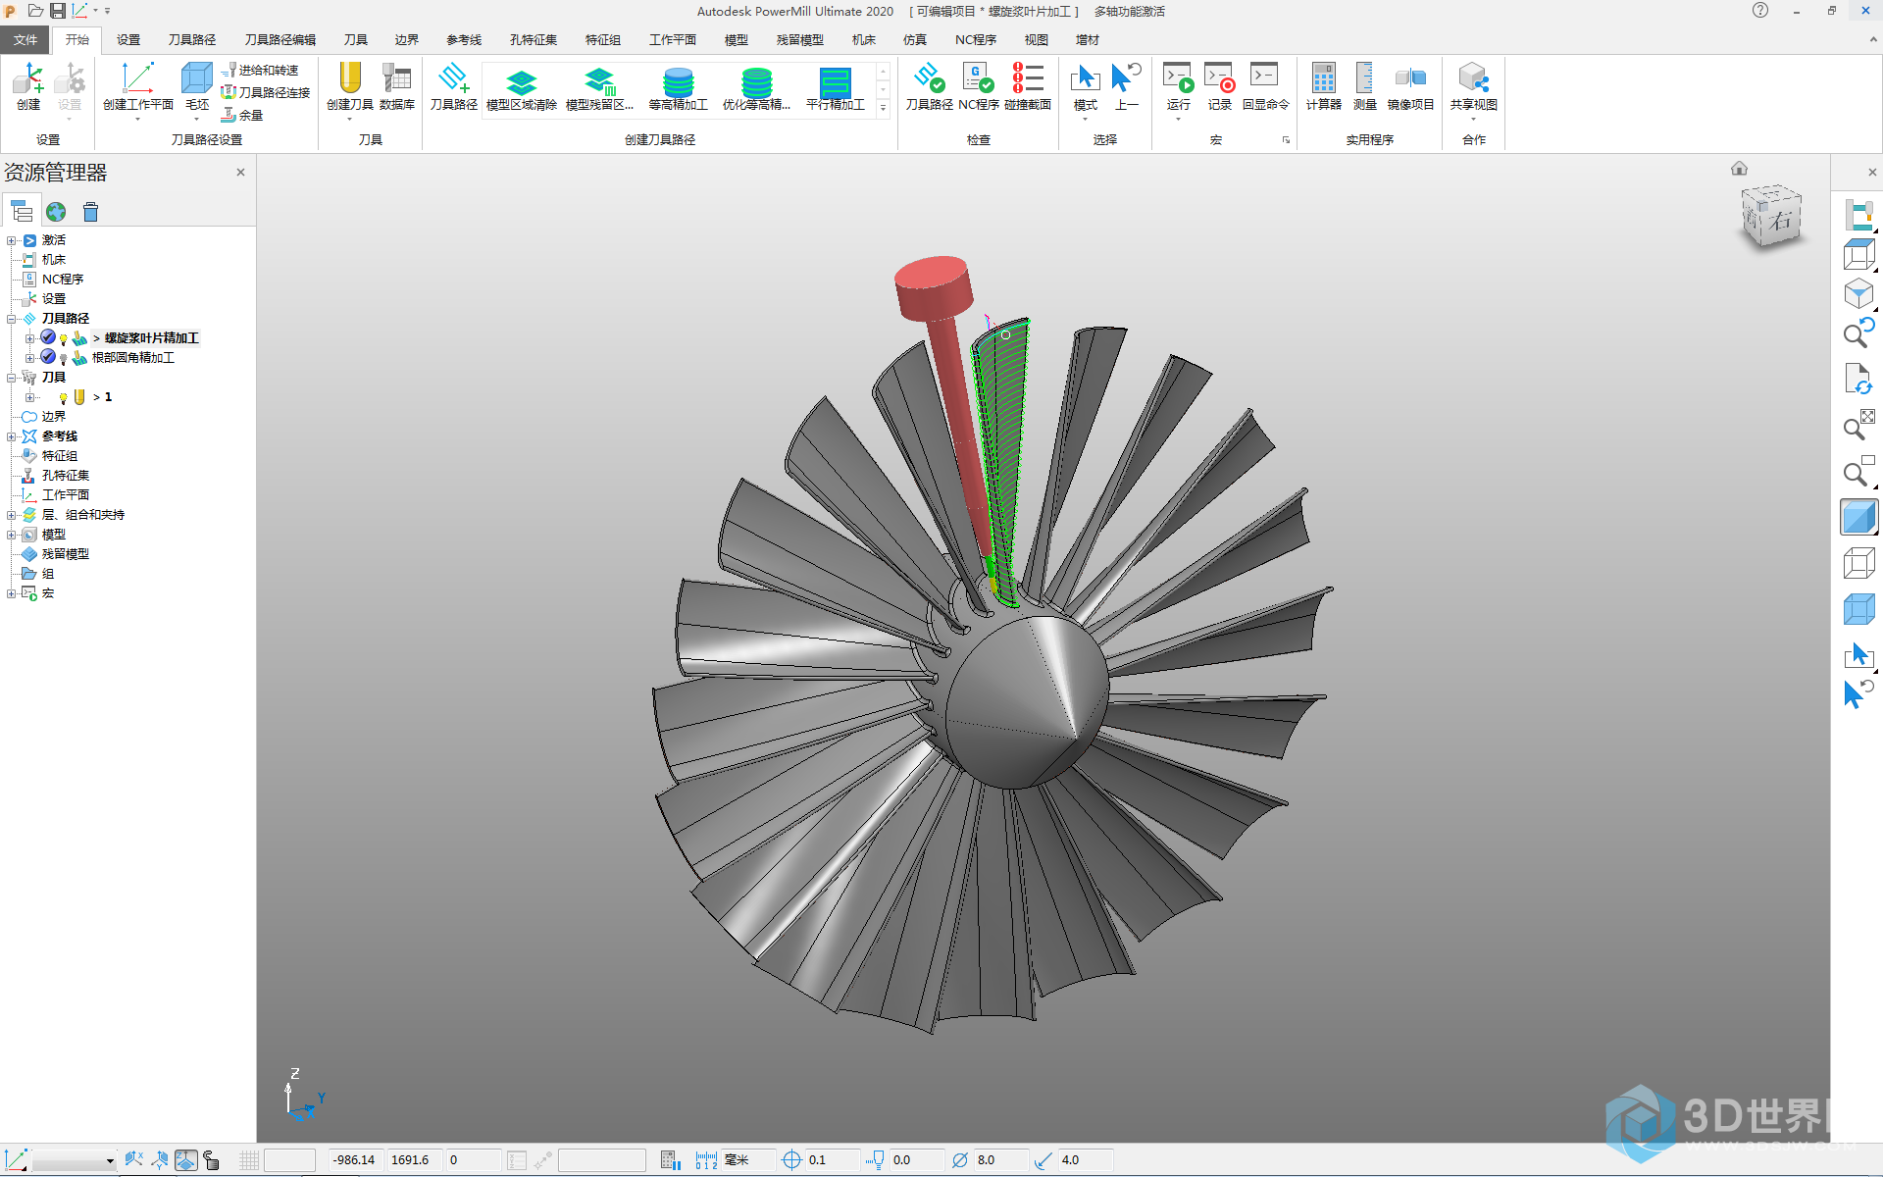The height and width of the screenshot is (1177, 1883).
Task: Click checkmark status of 螺旋桨叶片精加工
Action: (48, 337)
